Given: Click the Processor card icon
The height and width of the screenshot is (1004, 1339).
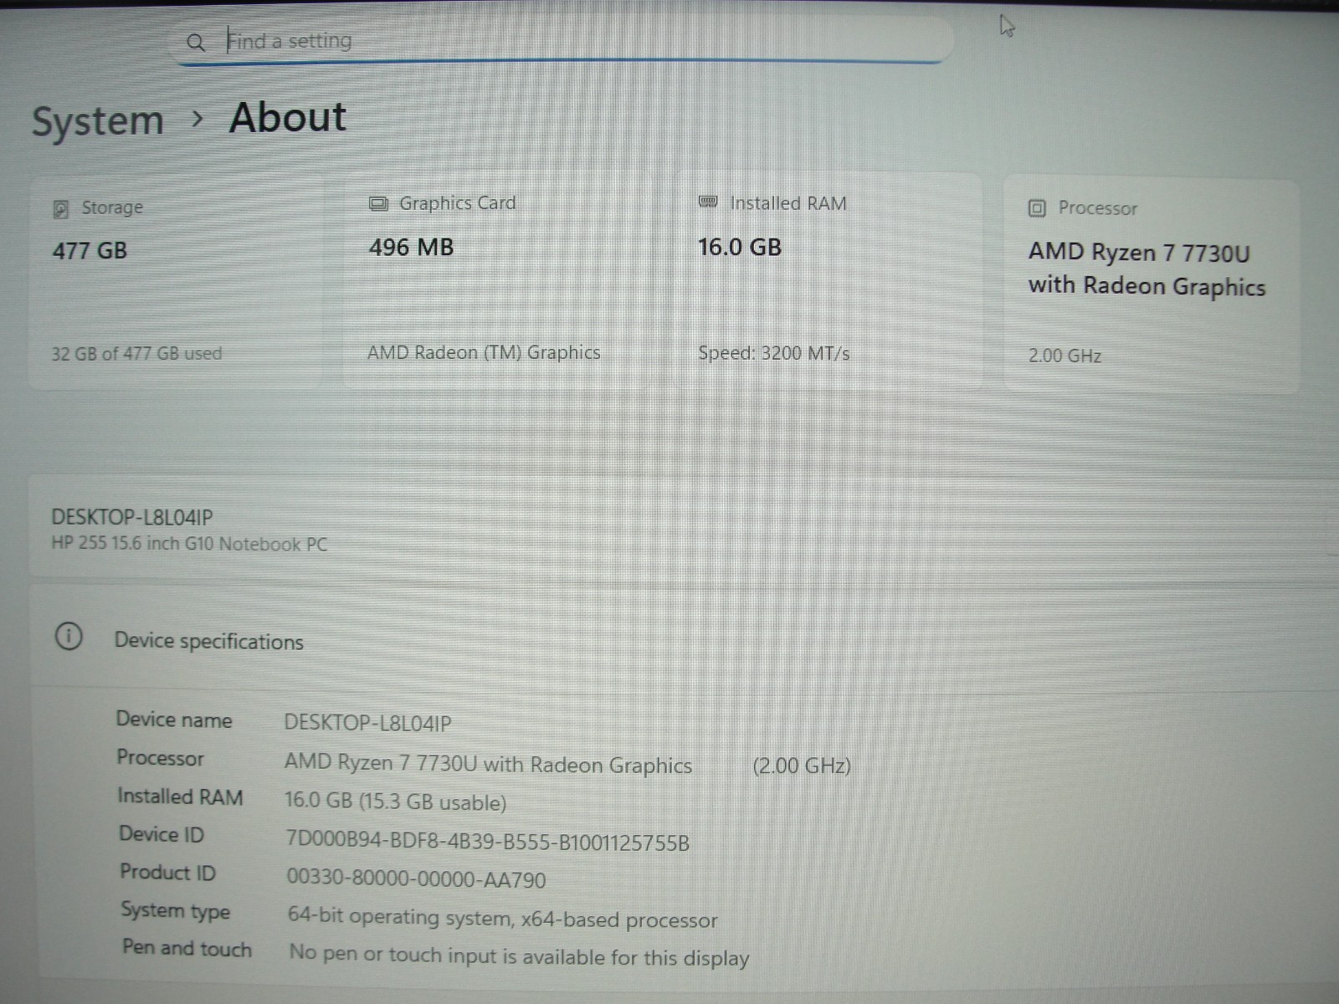Looking at the screenshot, I should 1037,208.
